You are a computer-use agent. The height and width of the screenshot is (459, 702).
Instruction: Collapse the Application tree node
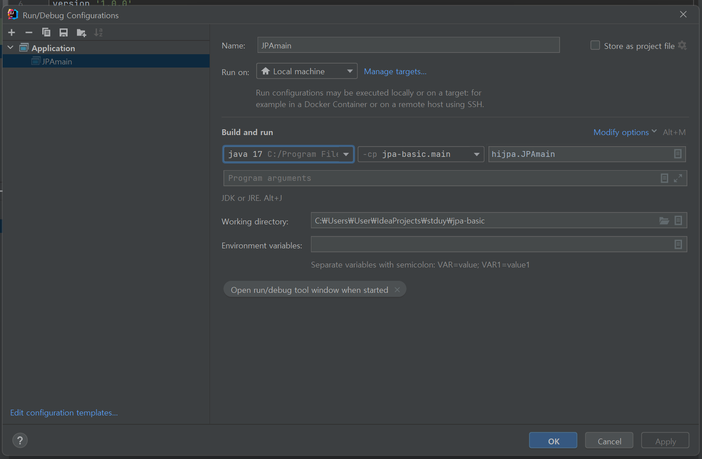11,48
